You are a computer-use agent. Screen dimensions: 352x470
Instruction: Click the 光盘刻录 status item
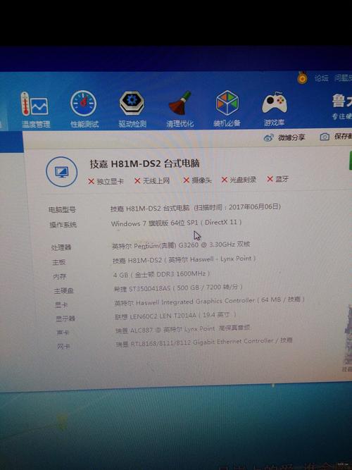coord(239,180)
